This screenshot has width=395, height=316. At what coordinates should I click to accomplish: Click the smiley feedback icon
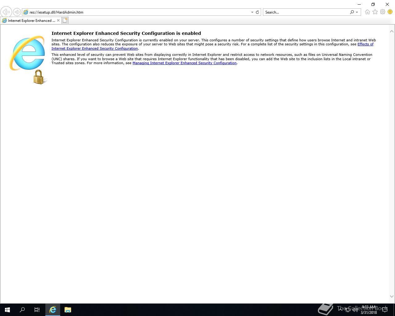(390, 12)
